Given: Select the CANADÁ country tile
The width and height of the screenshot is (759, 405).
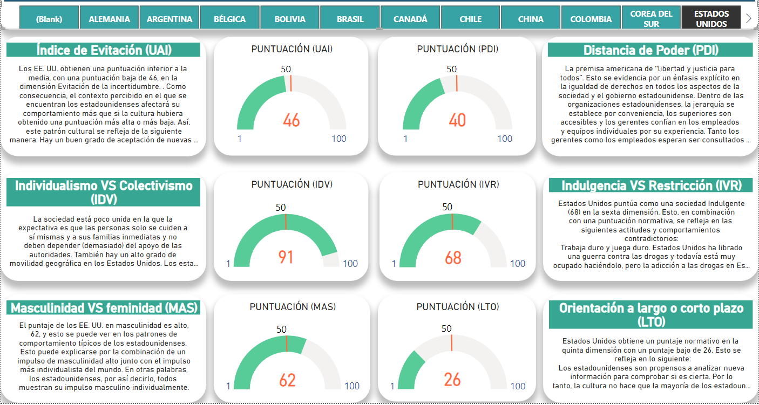Looking at the screenshot, I should 410,18.
